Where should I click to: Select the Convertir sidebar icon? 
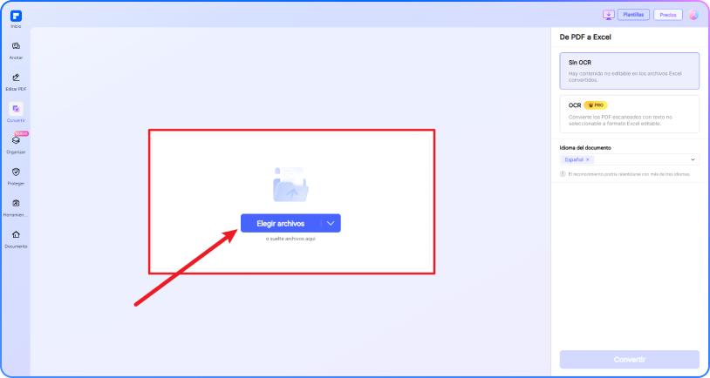(x=16, y=109)
